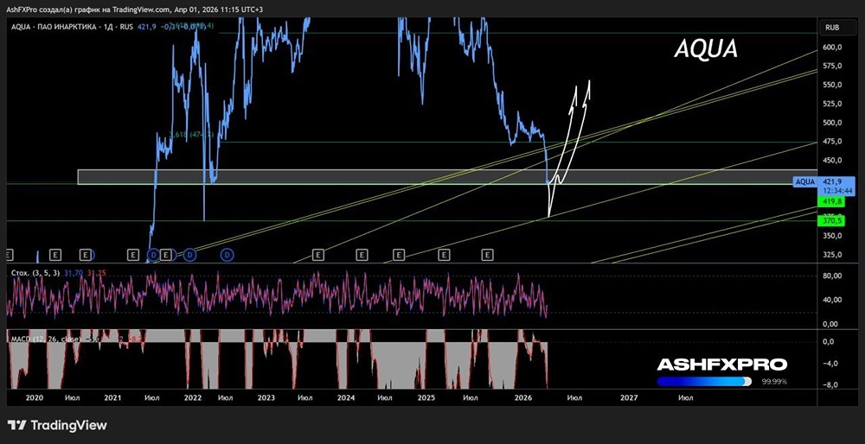This screenshot has height=444, width=865.
Task: Click the 450,0 price axis label
Action: click(x=832, y=161)
